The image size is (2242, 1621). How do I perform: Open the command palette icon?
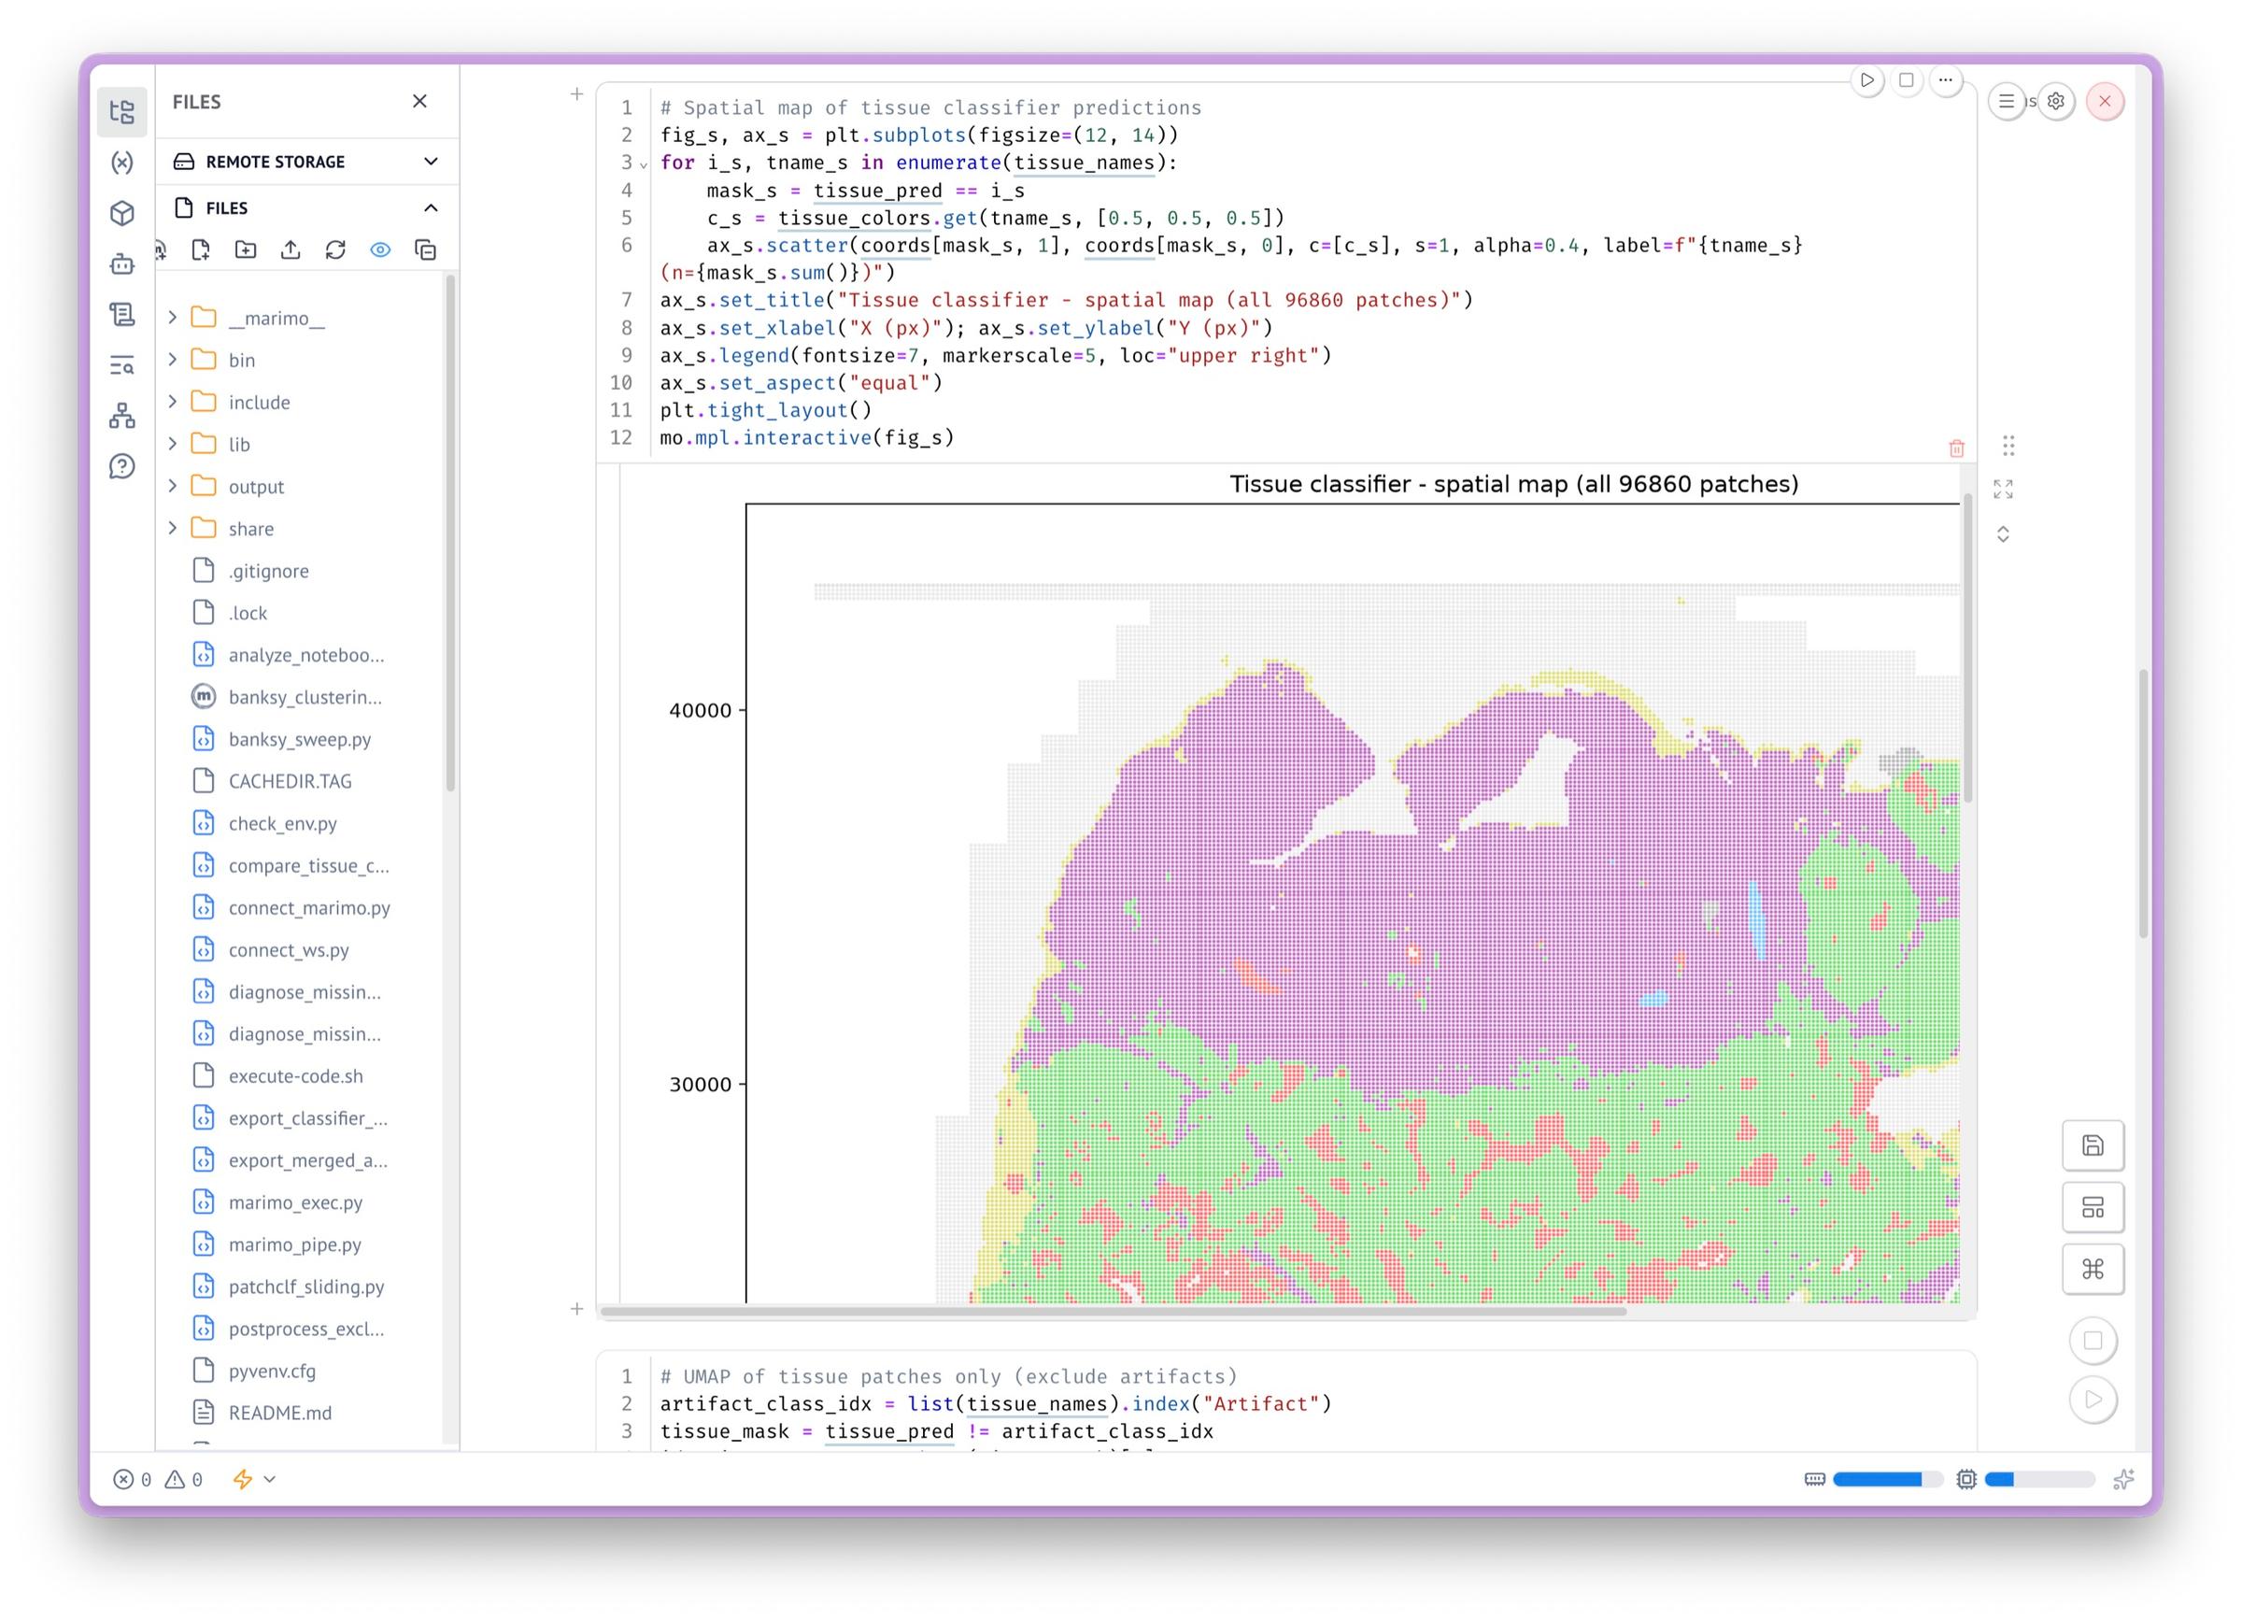(x=2093, y=1269)
